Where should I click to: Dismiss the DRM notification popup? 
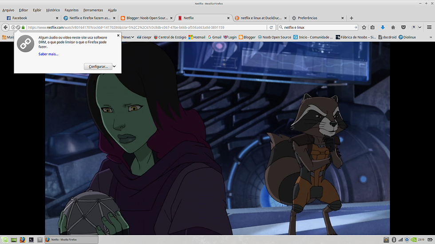118,35
